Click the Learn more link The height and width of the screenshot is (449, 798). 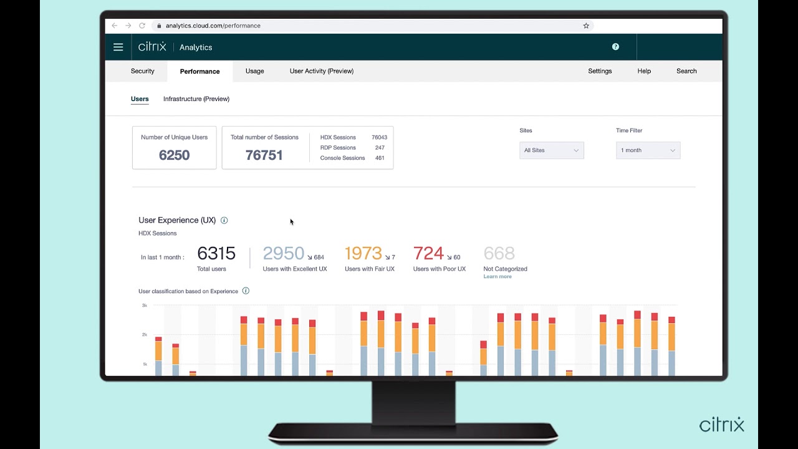pyautogui.click(x=498, y=276)
